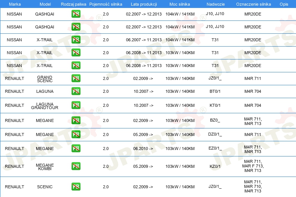
Task: Click 'M4R 711' in the GRAND SCENIC row
Action: 253,78
